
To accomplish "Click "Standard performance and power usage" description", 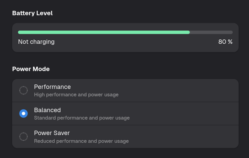I will 82,118.
